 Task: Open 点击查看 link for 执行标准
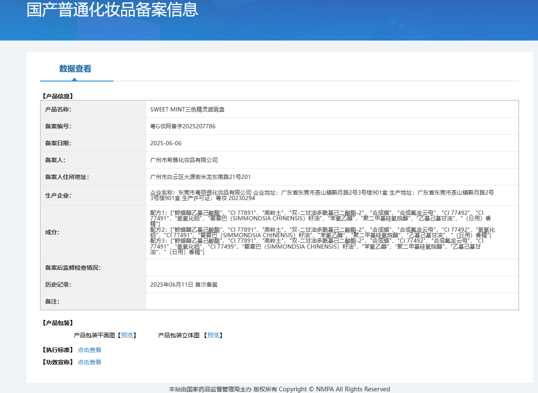89,350
